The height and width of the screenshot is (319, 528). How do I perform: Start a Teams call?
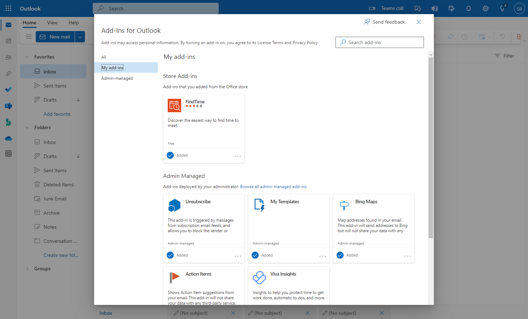(386, 8)
